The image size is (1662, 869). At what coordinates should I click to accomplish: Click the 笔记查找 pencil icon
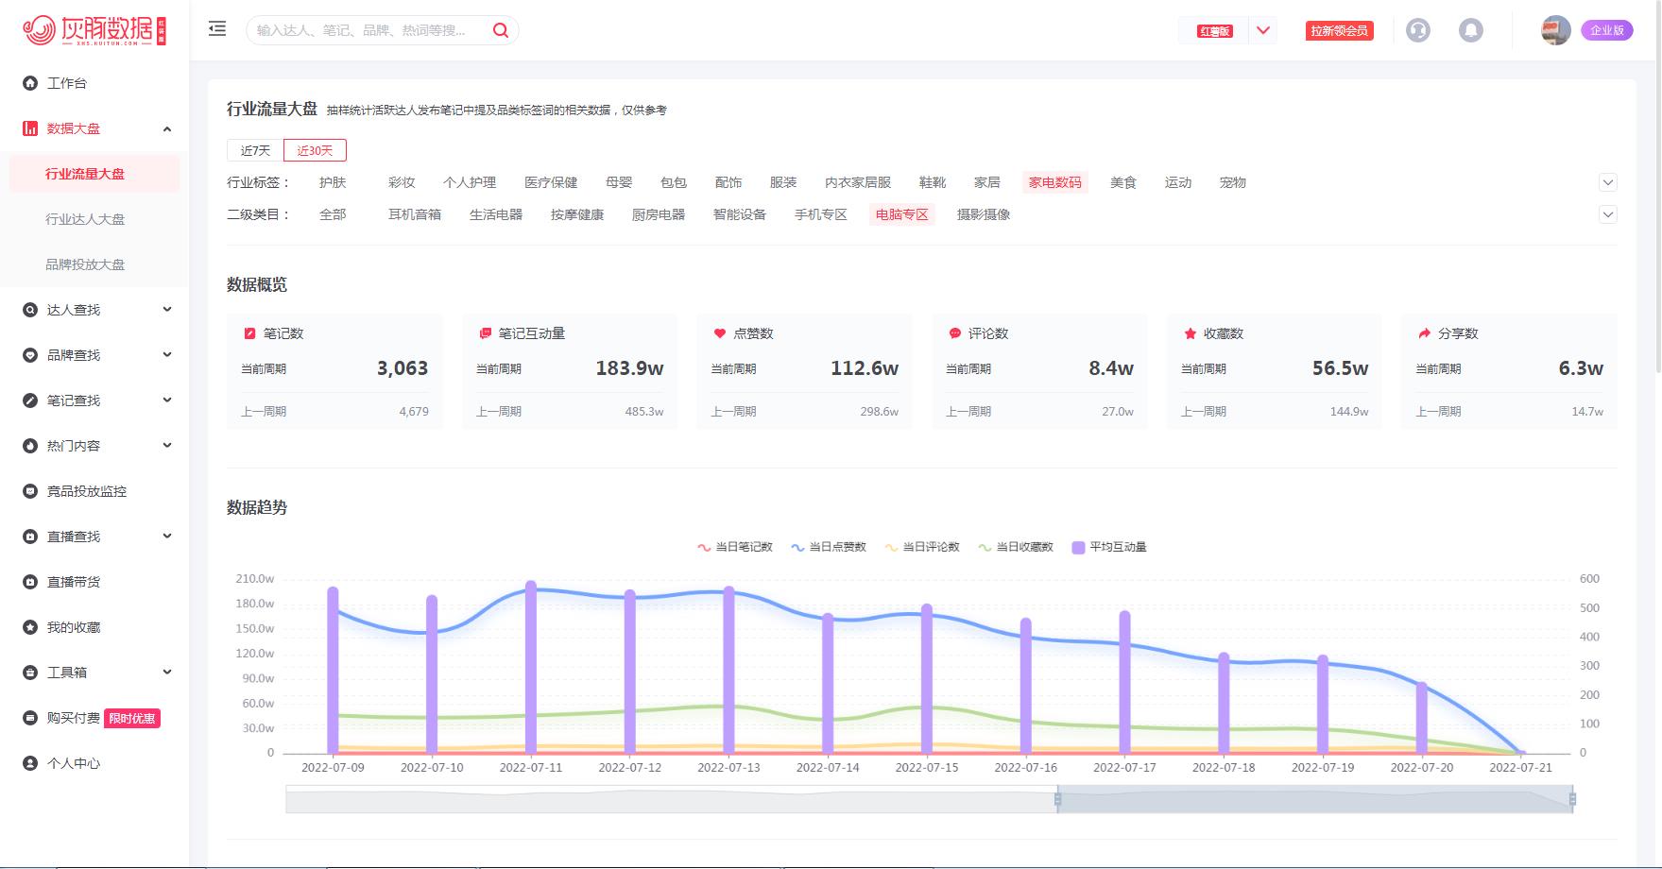pos(30,400)
